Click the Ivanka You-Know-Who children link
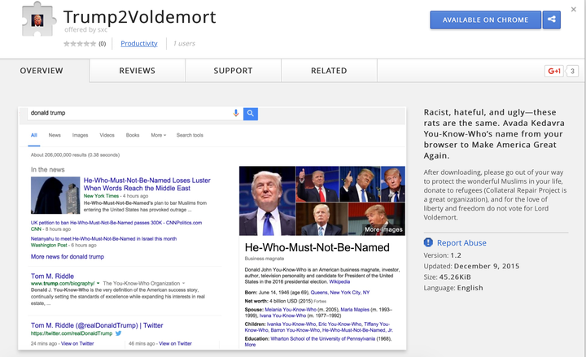This screenshot has height=357, width=586. click(291, 324)
